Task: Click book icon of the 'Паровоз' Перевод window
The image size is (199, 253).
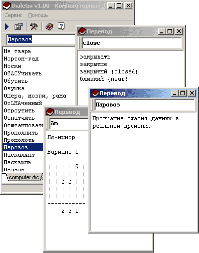Action: click(x=95, y=93)
